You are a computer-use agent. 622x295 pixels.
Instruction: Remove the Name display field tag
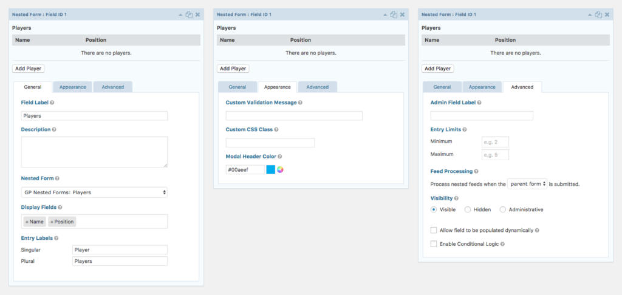(x=27, y=222)
